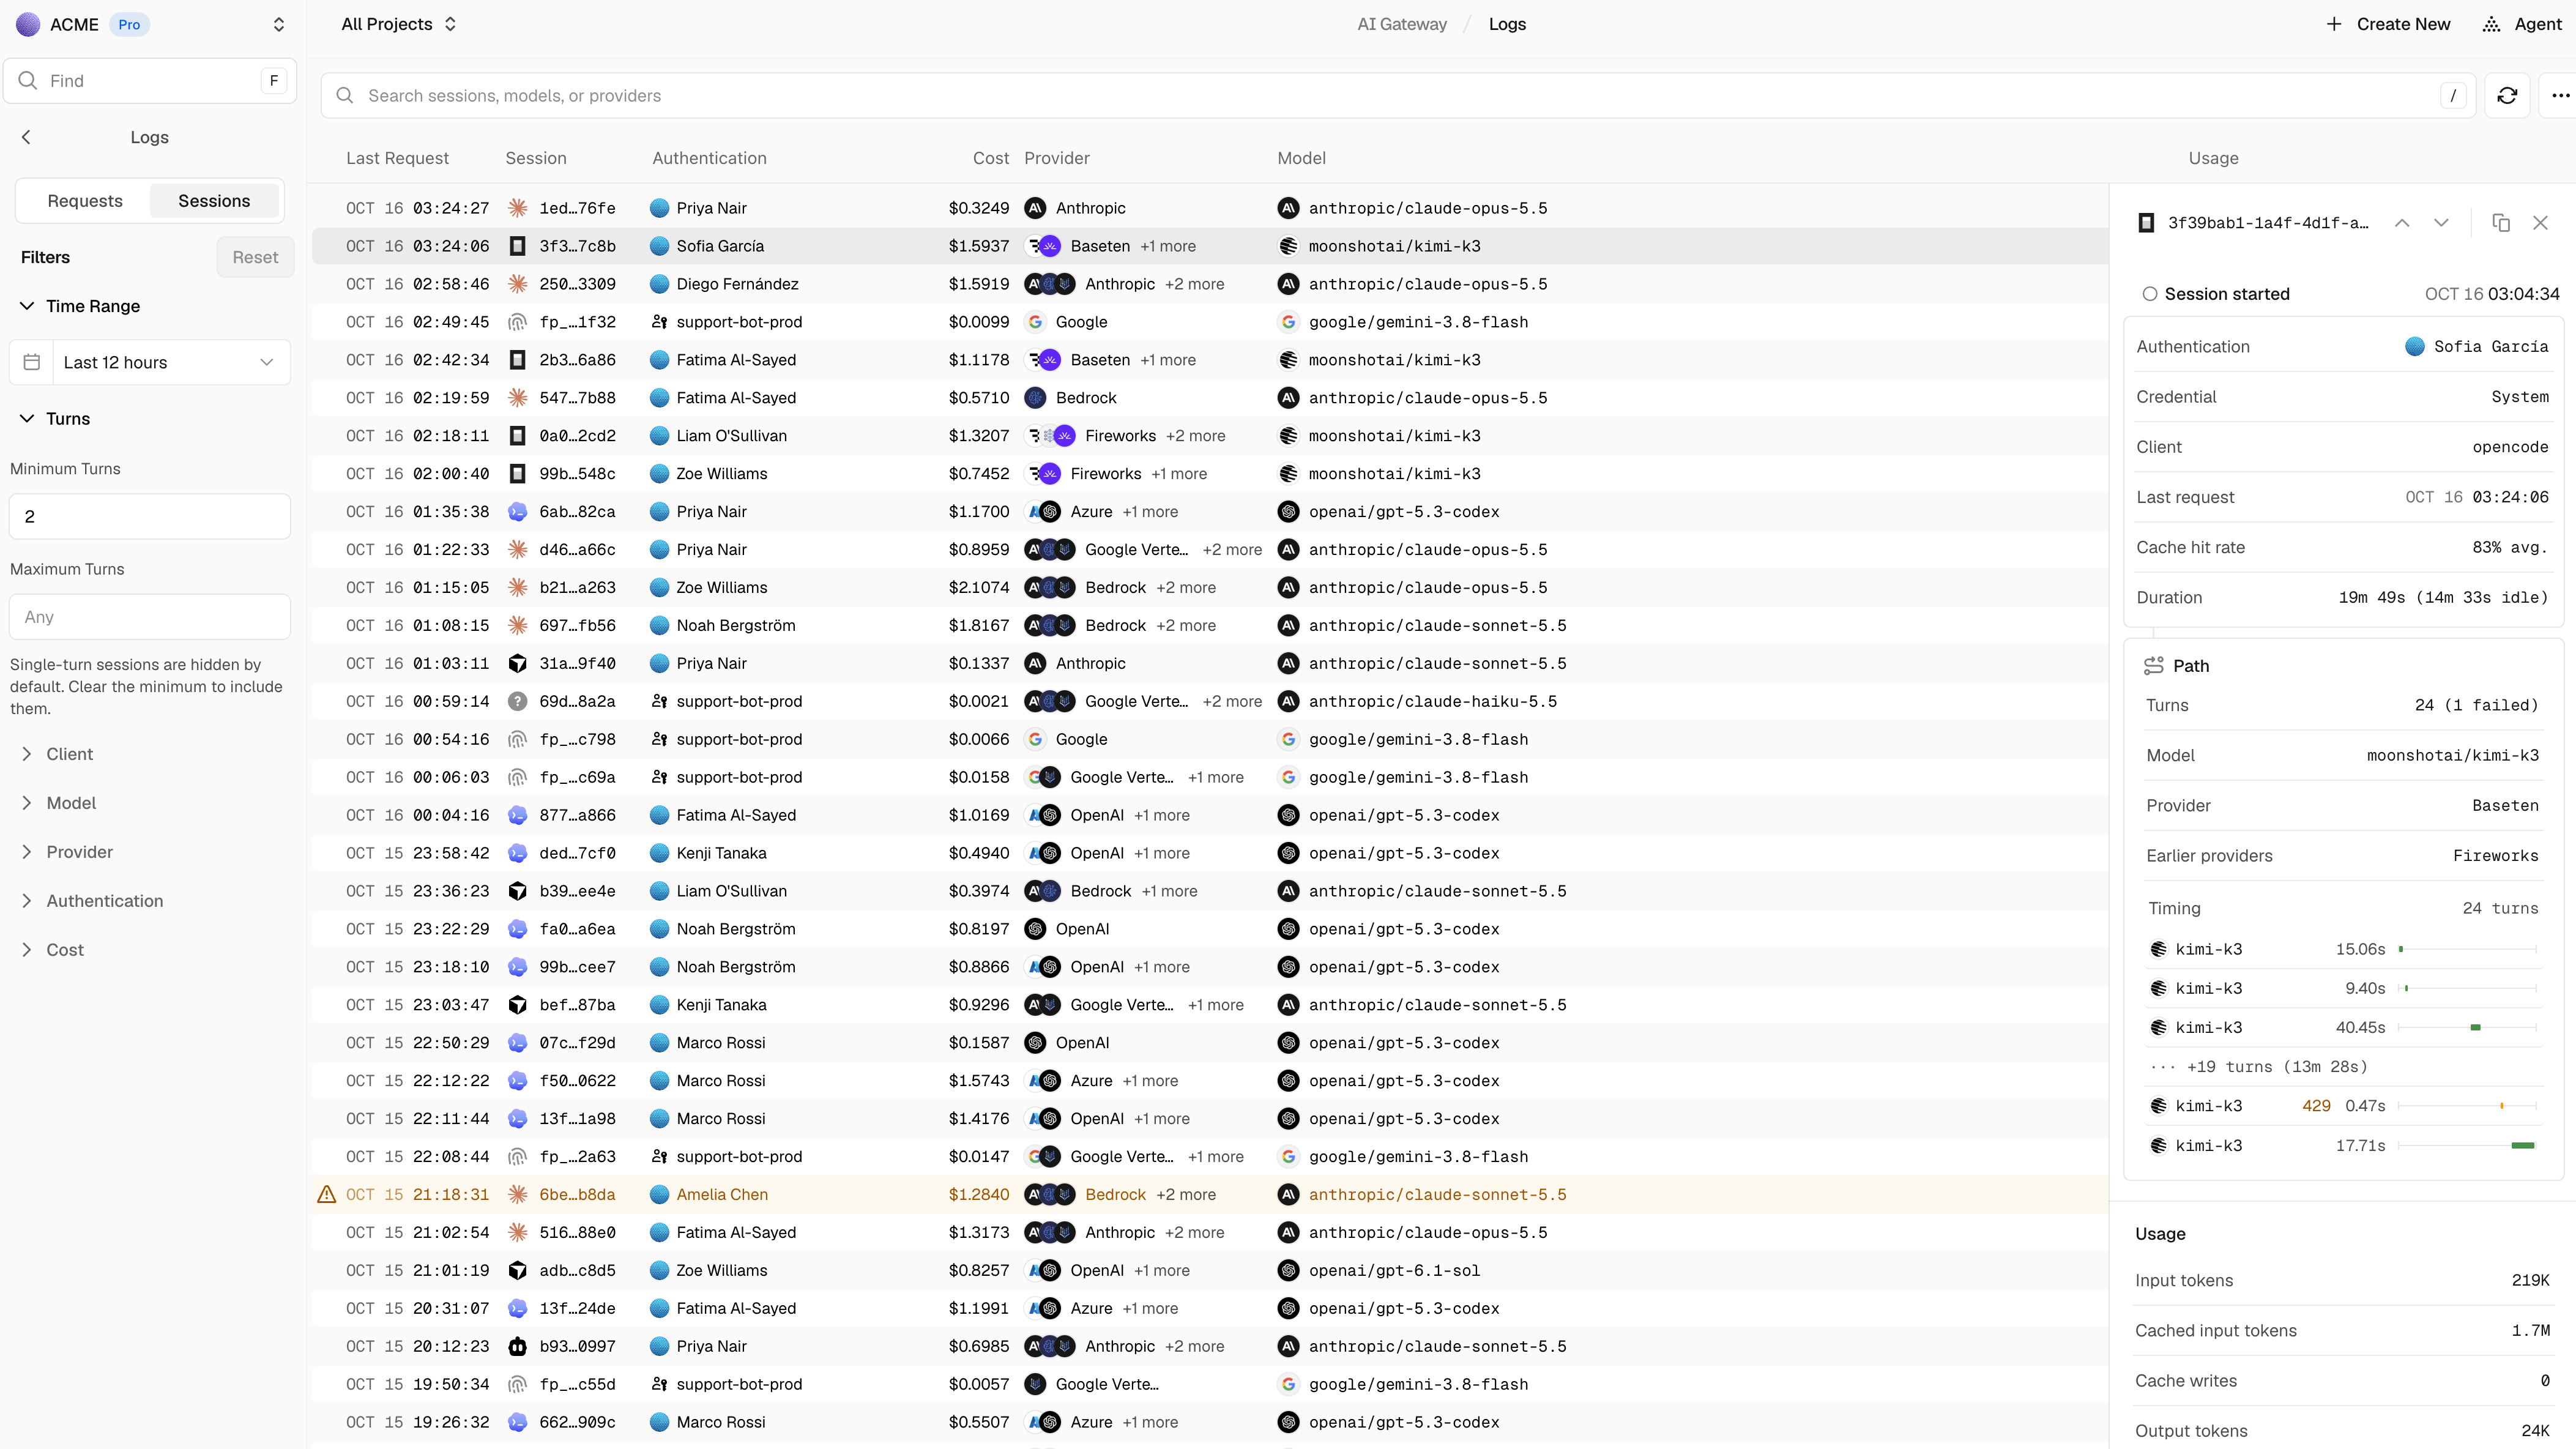Copy the session ID in detail panel
The width and height of the screenshot is (2576, 1449).
[x=2501, y=222]
